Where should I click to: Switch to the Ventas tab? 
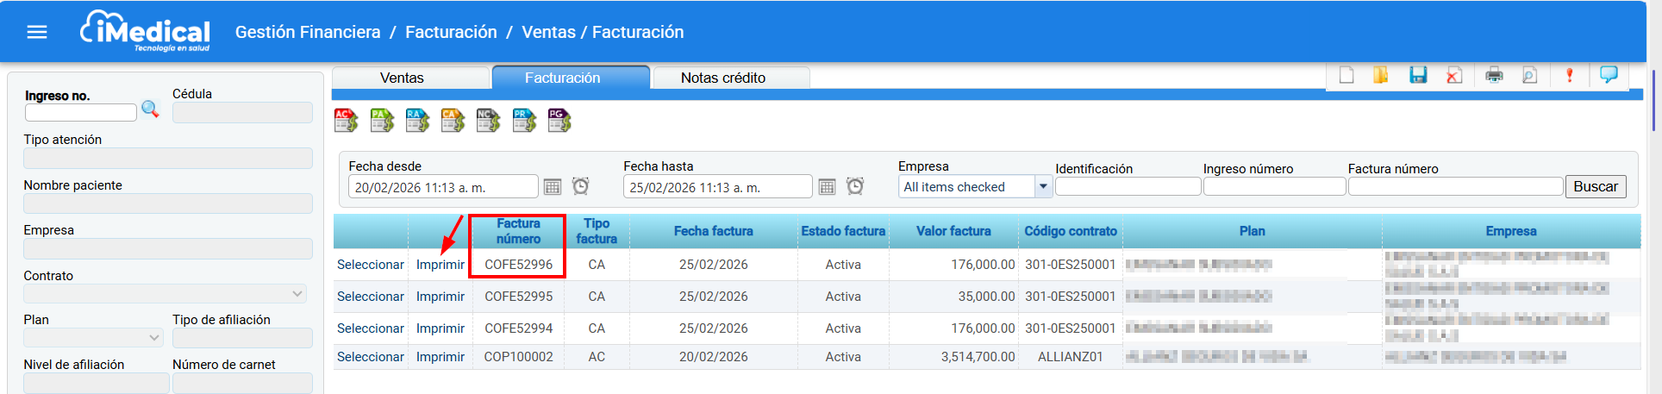402,78
